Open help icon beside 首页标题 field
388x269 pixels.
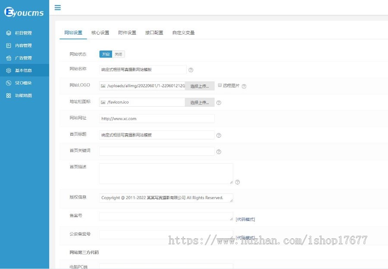[219, 136]
